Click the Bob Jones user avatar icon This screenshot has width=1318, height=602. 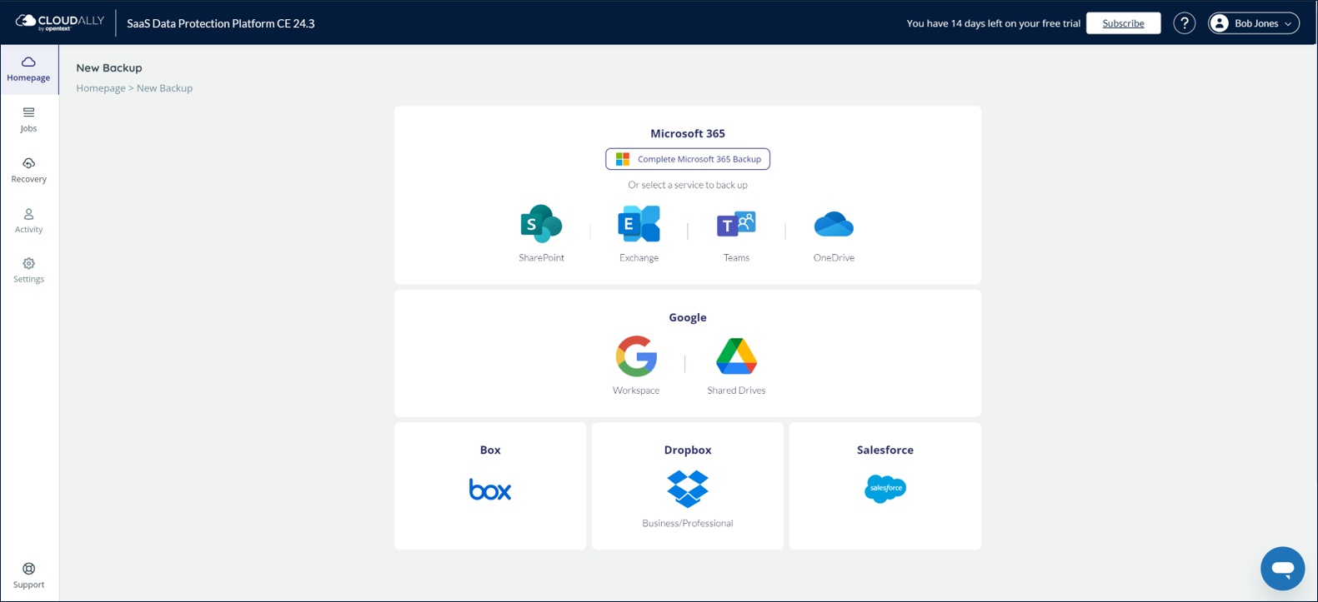point(1220,23)
